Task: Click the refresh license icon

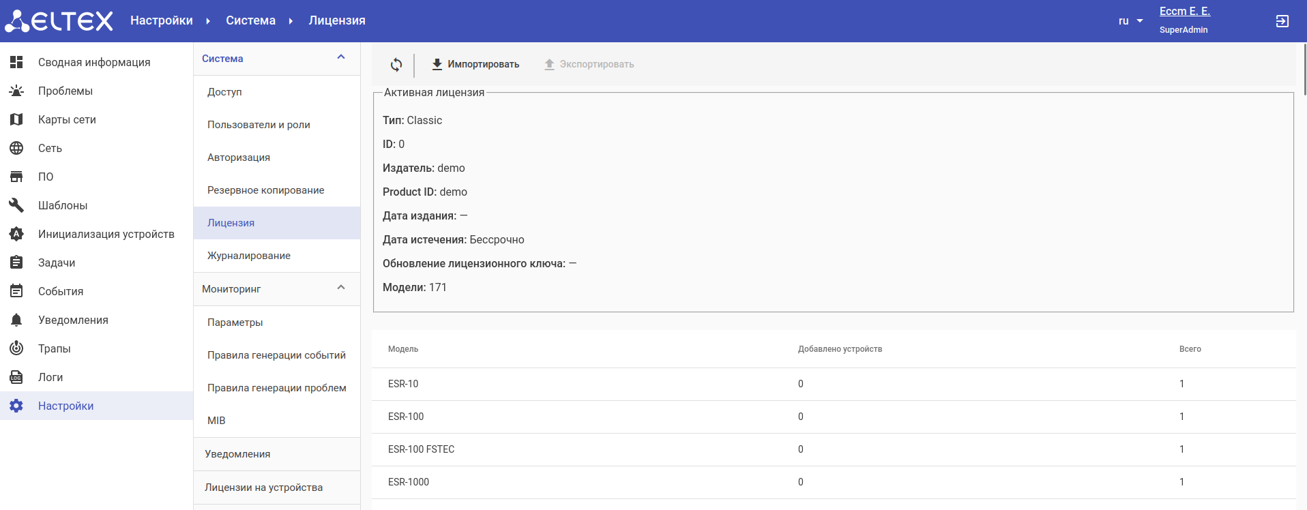Action: 396,65
